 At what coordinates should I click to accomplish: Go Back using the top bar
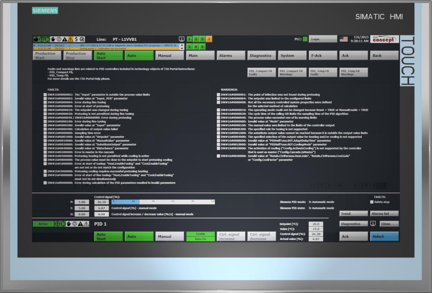pyautogui.click(x=384, y=55)
